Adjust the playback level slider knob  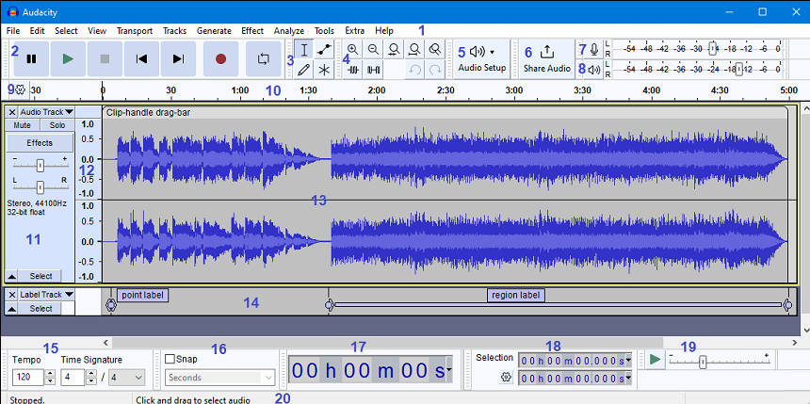pyautogui.click(x=739, y=70)
